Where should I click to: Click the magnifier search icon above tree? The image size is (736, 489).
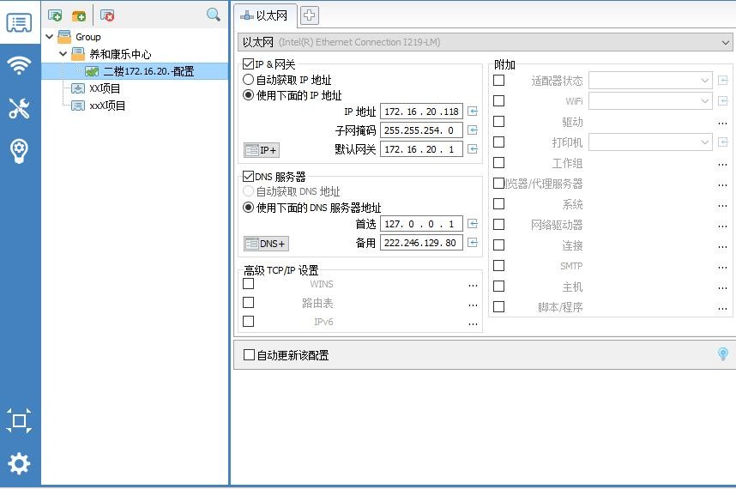[213, 15]
